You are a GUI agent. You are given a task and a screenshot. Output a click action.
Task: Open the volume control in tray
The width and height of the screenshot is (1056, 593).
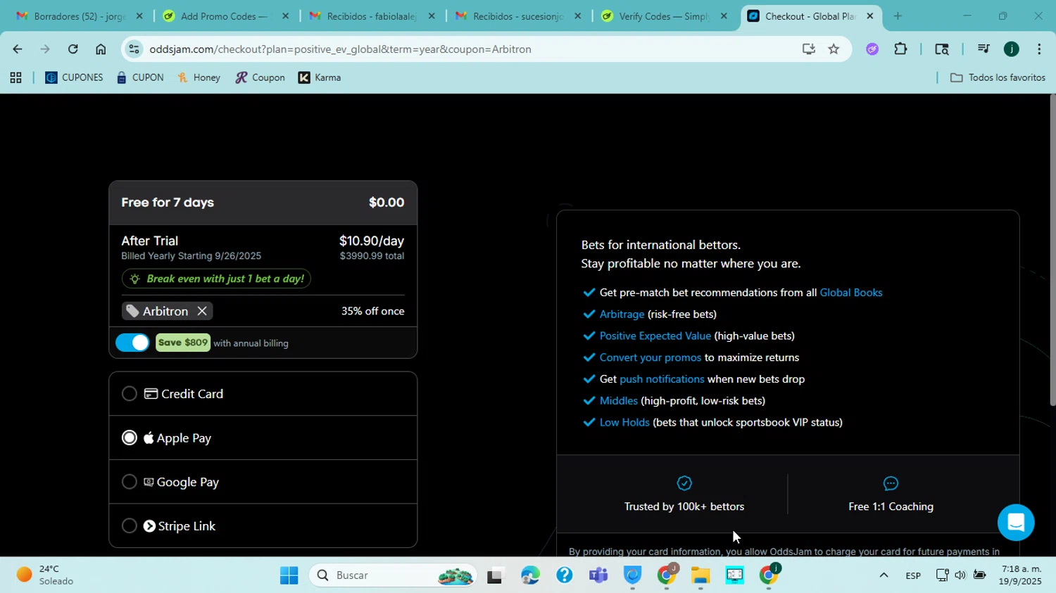tap(960, 575)
